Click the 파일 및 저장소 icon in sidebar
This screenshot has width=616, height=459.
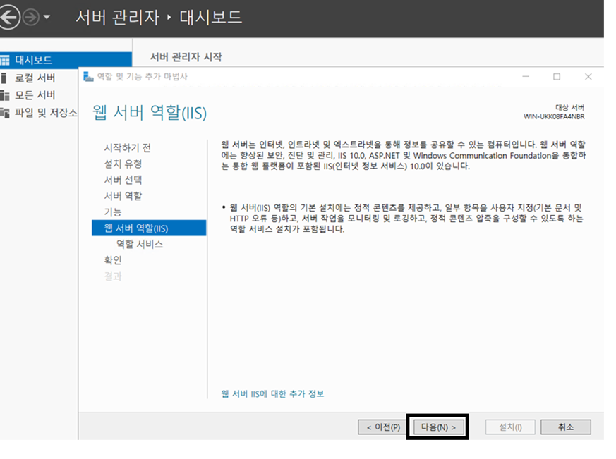click(5, 113)
